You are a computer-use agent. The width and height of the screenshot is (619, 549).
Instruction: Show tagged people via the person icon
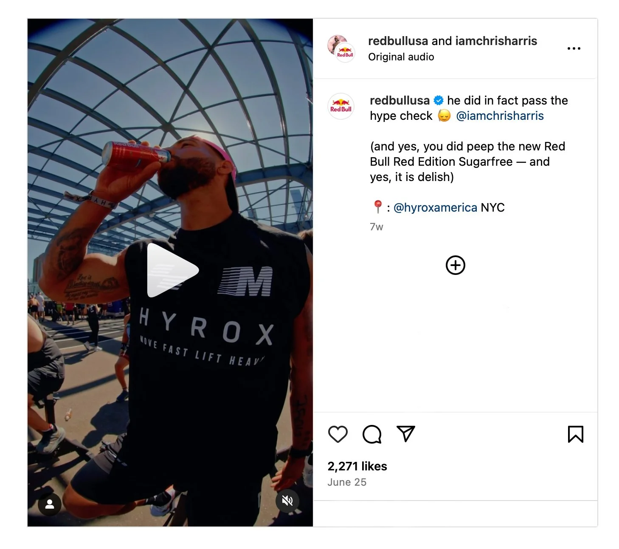[50, 504]
